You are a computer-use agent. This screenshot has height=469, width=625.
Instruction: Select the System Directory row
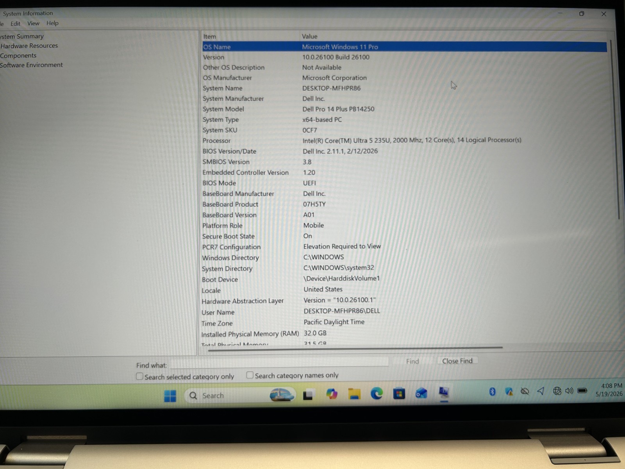404,268
